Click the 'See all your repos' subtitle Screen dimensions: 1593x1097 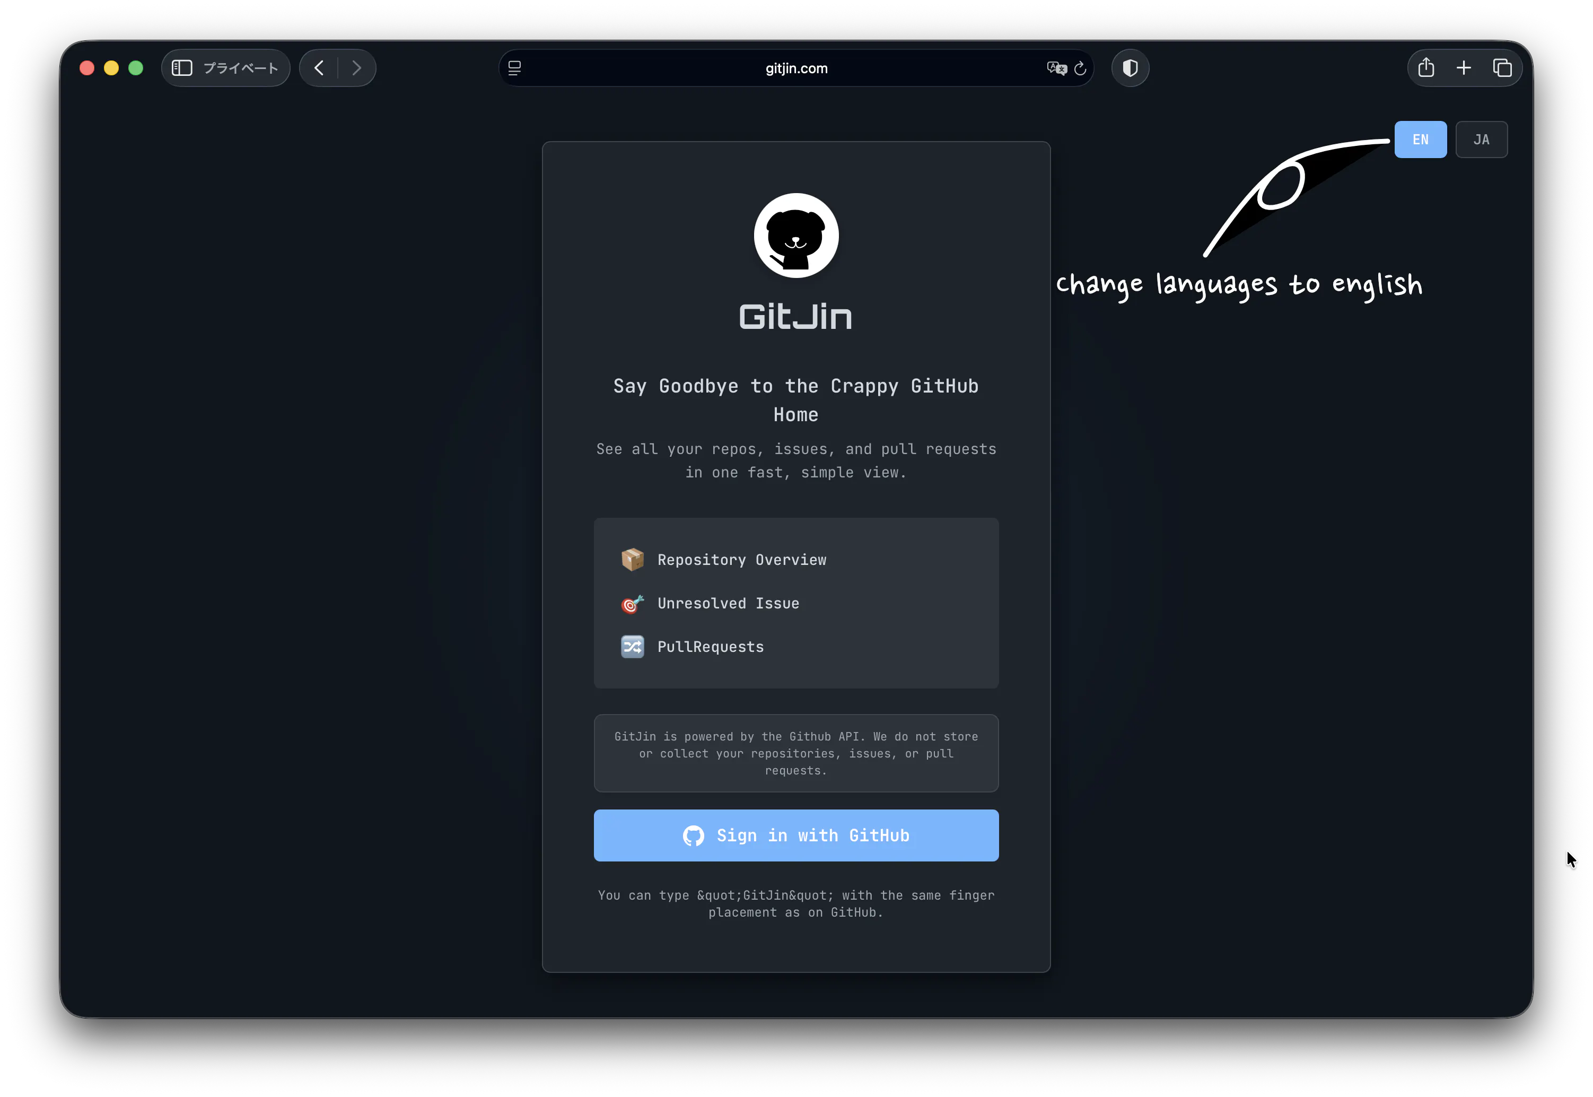796,460
